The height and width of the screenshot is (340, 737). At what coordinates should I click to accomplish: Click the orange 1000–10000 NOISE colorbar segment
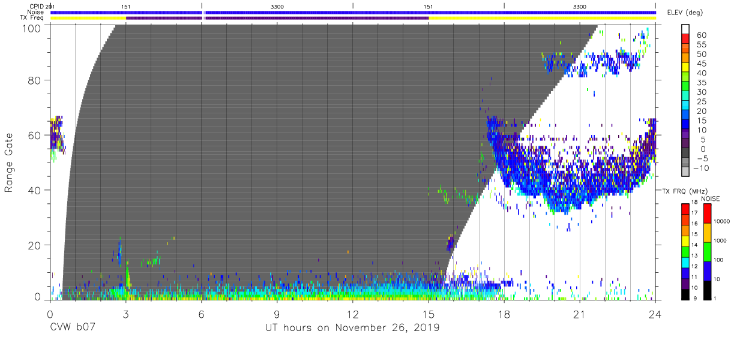pyautogui.click(x=706, y=232)
